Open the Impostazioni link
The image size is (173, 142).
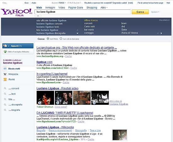pos(164,20)
